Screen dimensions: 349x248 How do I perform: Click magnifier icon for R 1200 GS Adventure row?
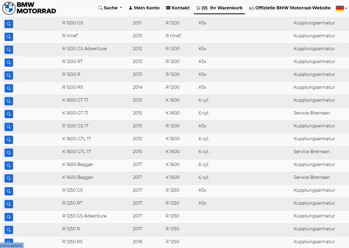[x=9, y=50]
